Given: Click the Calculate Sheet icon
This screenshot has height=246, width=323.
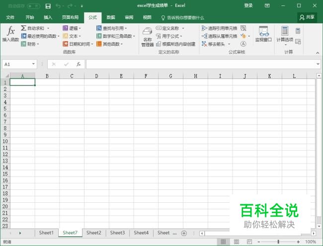Looking at the screenshot, I should (298, 41).
